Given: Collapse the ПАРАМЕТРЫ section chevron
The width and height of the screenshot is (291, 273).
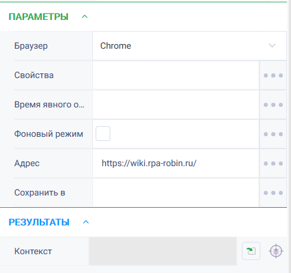Looking at the screenshot, I should 84,16.
